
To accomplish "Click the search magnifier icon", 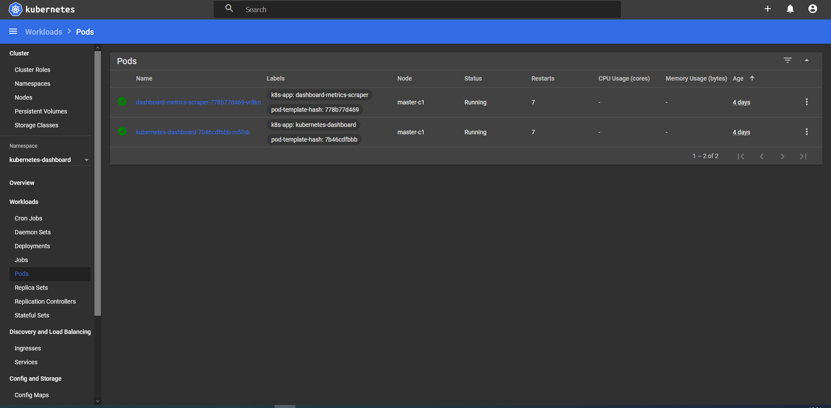I will [x=229, y=8].
